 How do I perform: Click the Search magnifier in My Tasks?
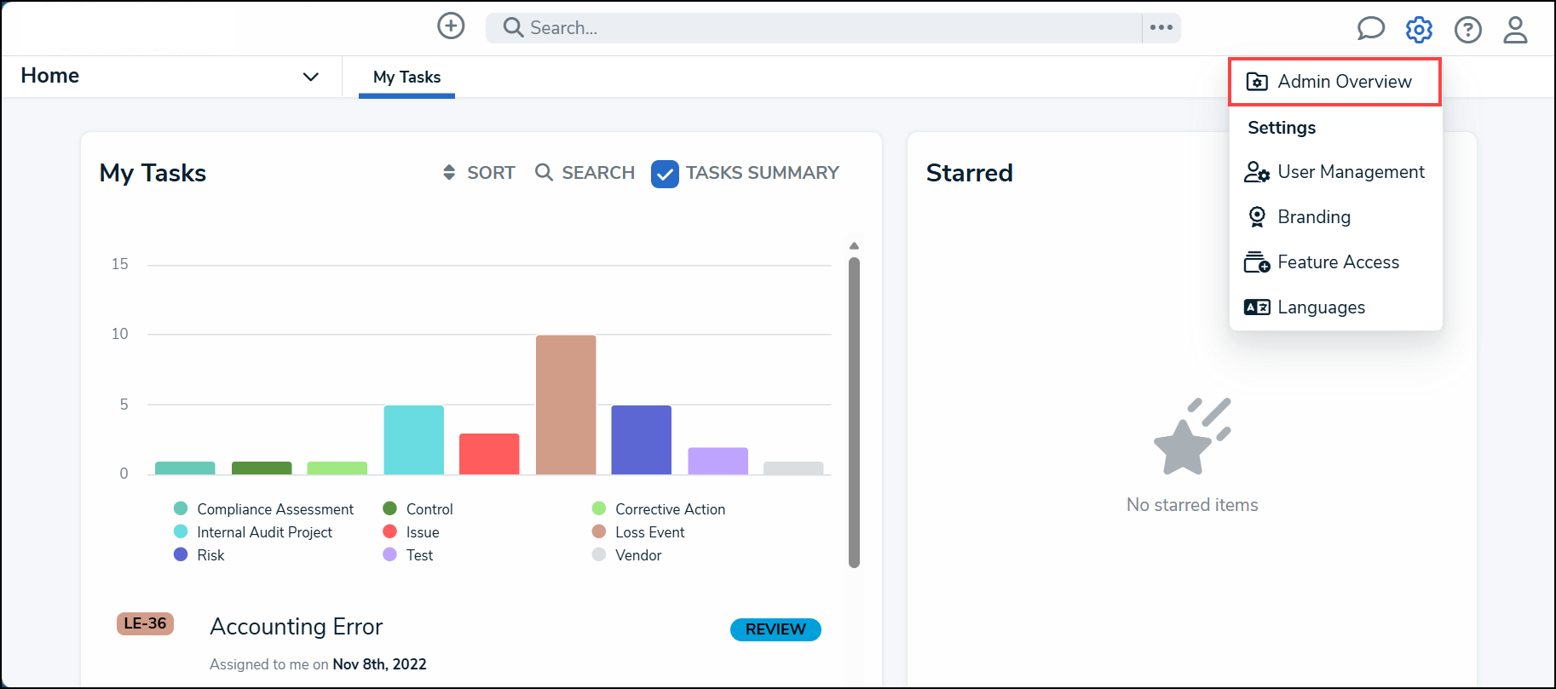click(x=544, y=173)
